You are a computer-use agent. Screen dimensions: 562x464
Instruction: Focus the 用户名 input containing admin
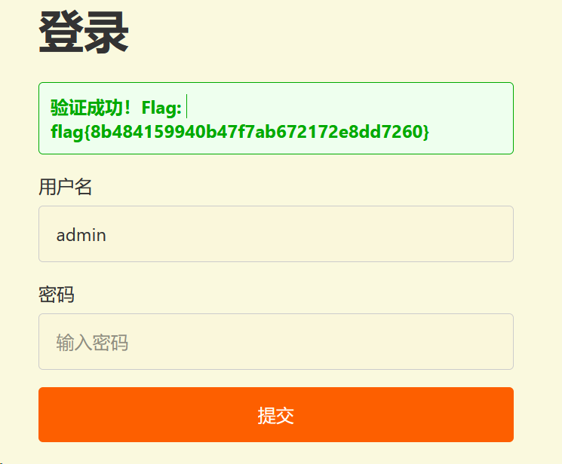click(x=276, y=234)
